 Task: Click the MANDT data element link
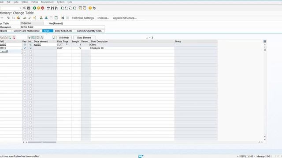pos(37,45)
